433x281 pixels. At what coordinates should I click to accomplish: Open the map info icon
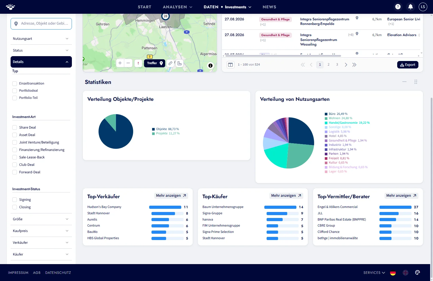pyautogui.click(x=210, y=66)
